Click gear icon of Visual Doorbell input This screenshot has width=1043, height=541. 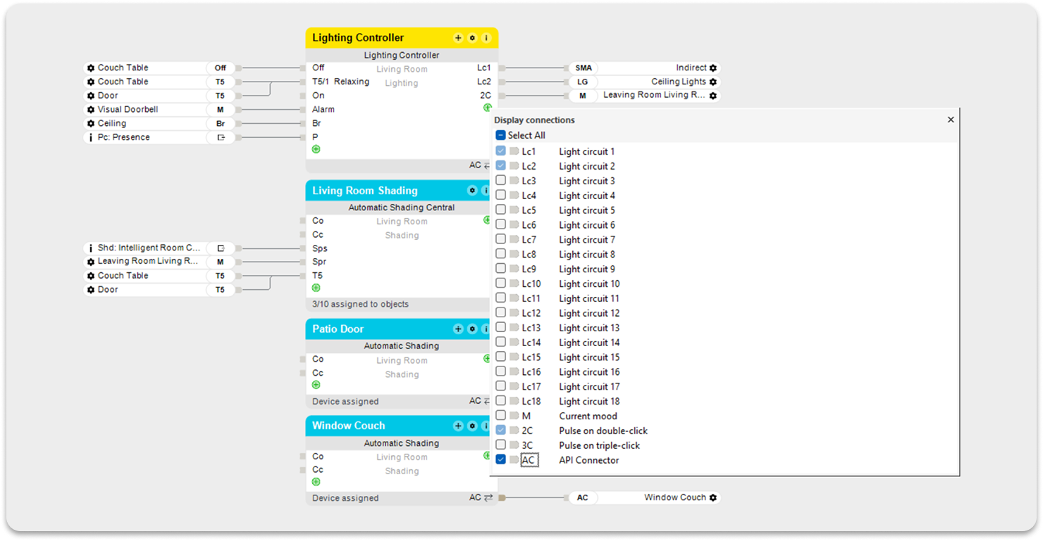click(91, 110)
